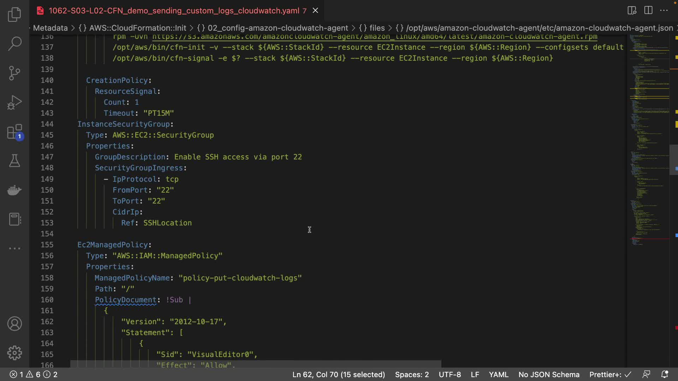Open the Search panel magnifier icon
The image size is (678, 381).
(x=14, y=44)
